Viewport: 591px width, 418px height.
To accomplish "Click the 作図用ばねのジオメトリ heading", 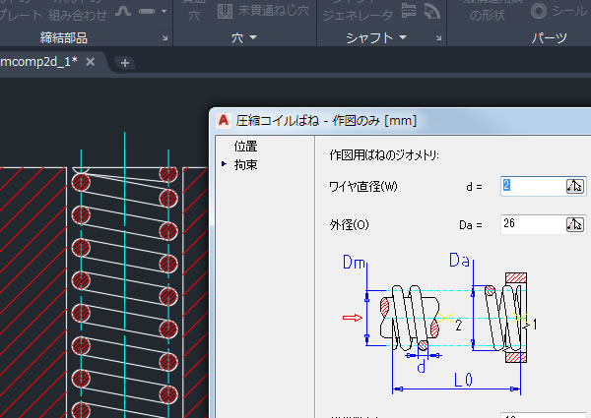I will [x=384, y=155].
